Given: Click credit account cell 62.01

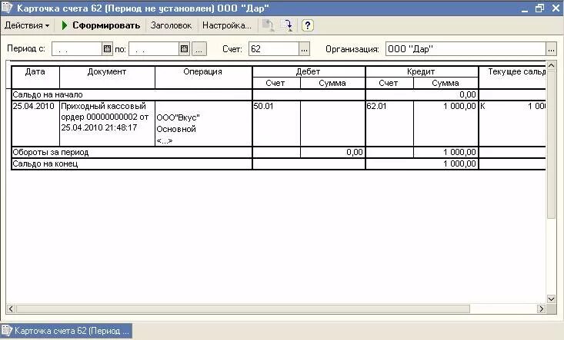Looking at the screenshot, I should click(x=389, y=124).
